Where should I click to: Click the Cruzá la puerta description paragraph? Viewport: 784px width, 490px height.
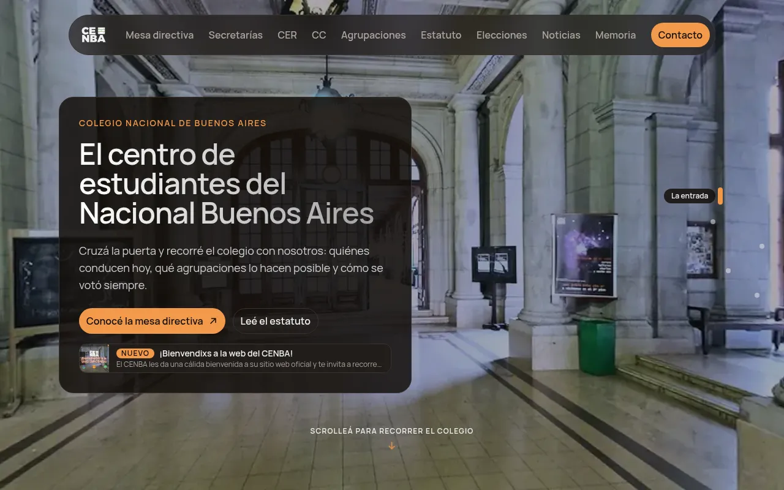click(232, 268)
